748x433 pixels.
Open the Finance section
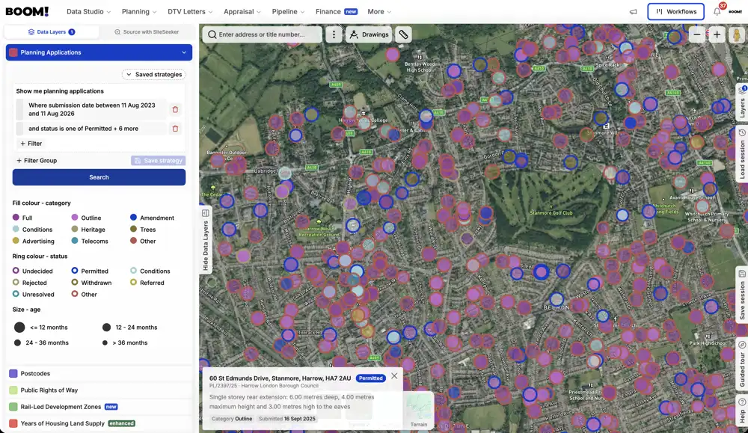(337, 12)
